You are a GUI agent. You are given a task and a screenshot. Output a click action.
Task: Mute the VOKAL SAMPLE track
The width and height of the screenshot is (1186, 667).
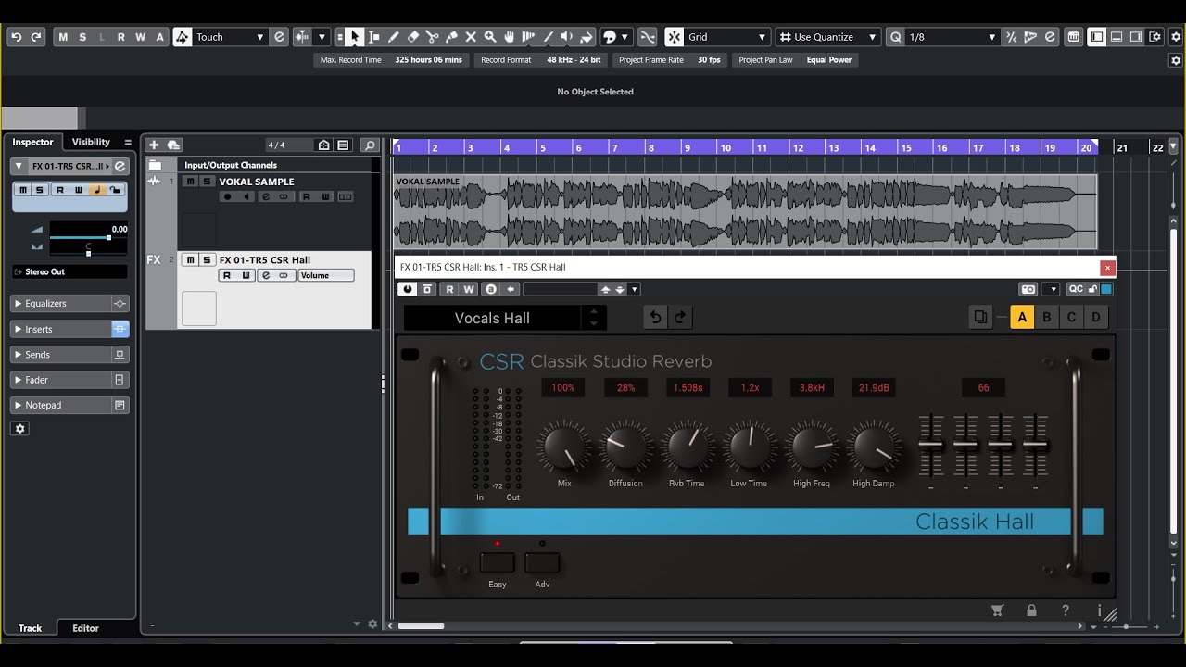tap(191, 182)
